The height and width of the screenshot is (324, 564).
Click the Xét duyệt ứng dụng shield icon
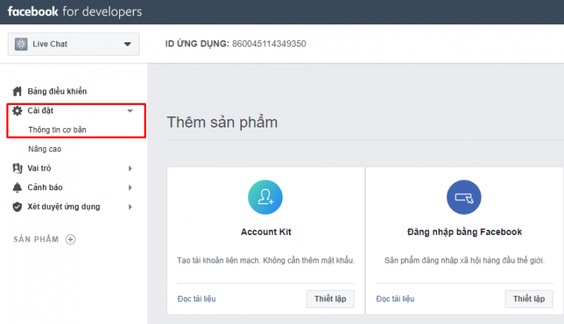(18, 206)
